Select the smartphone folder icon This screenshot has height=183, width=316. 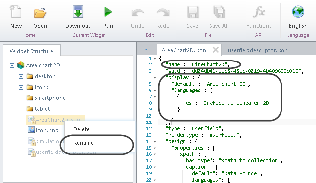pos(30,98)
